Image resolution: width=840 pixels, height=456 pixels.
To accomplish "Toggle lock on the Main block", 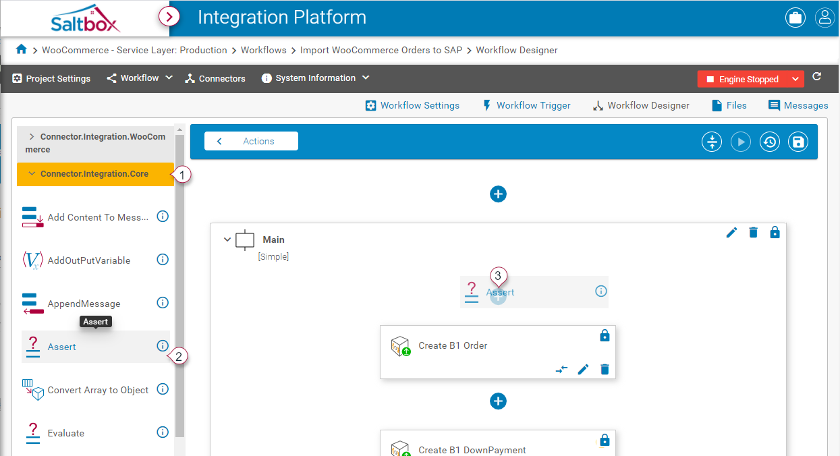I will coord(775,233).
